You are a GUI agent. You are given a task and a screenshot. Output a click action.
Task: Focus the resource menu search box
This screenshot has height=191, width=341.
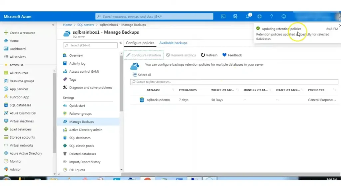pos(90,45)
